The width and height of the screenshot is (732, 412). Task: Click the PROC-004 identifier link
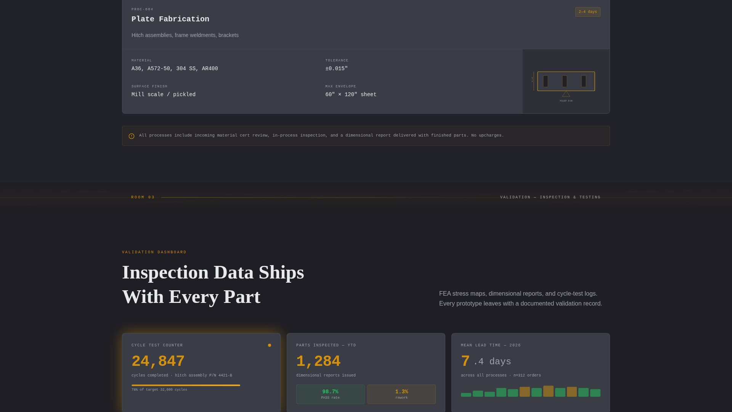tap(142, 9)
